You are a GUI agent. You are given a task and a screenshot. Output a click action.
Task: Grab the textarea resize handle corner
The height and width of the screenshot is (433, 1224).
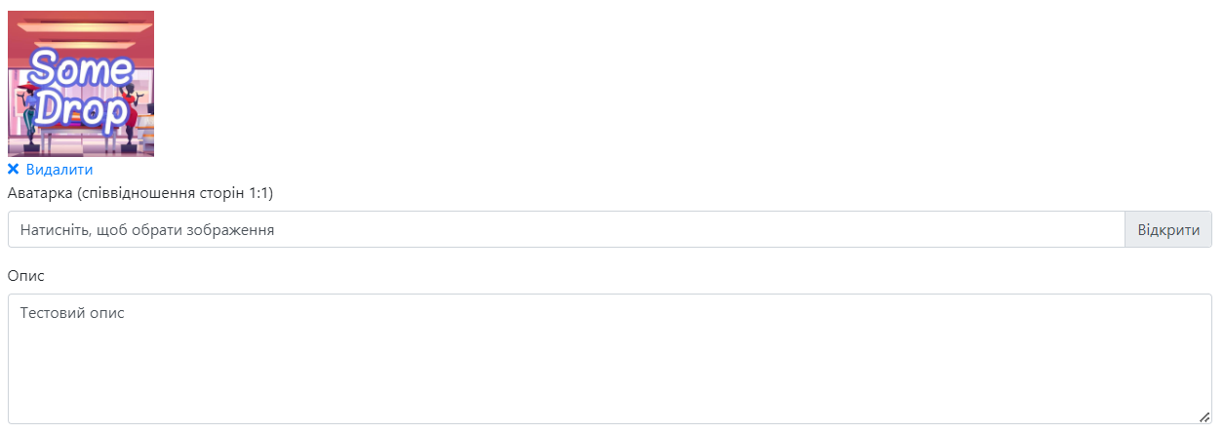(x=1204, y=416)
